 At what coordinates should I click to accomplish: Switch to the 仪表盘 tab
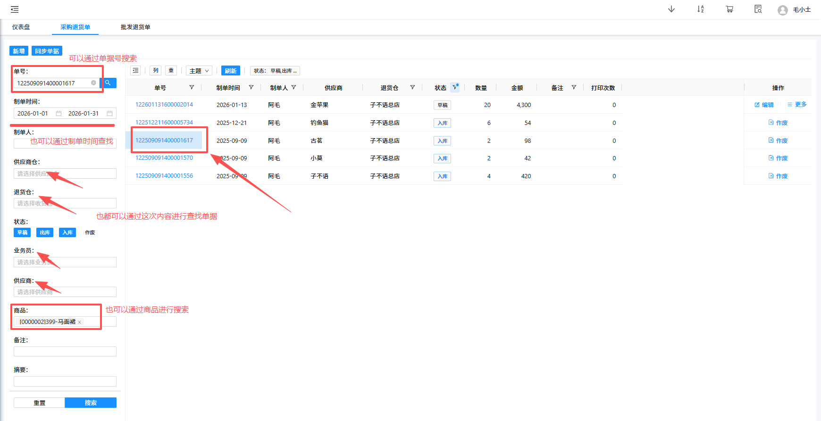click(x=21, y=27)
